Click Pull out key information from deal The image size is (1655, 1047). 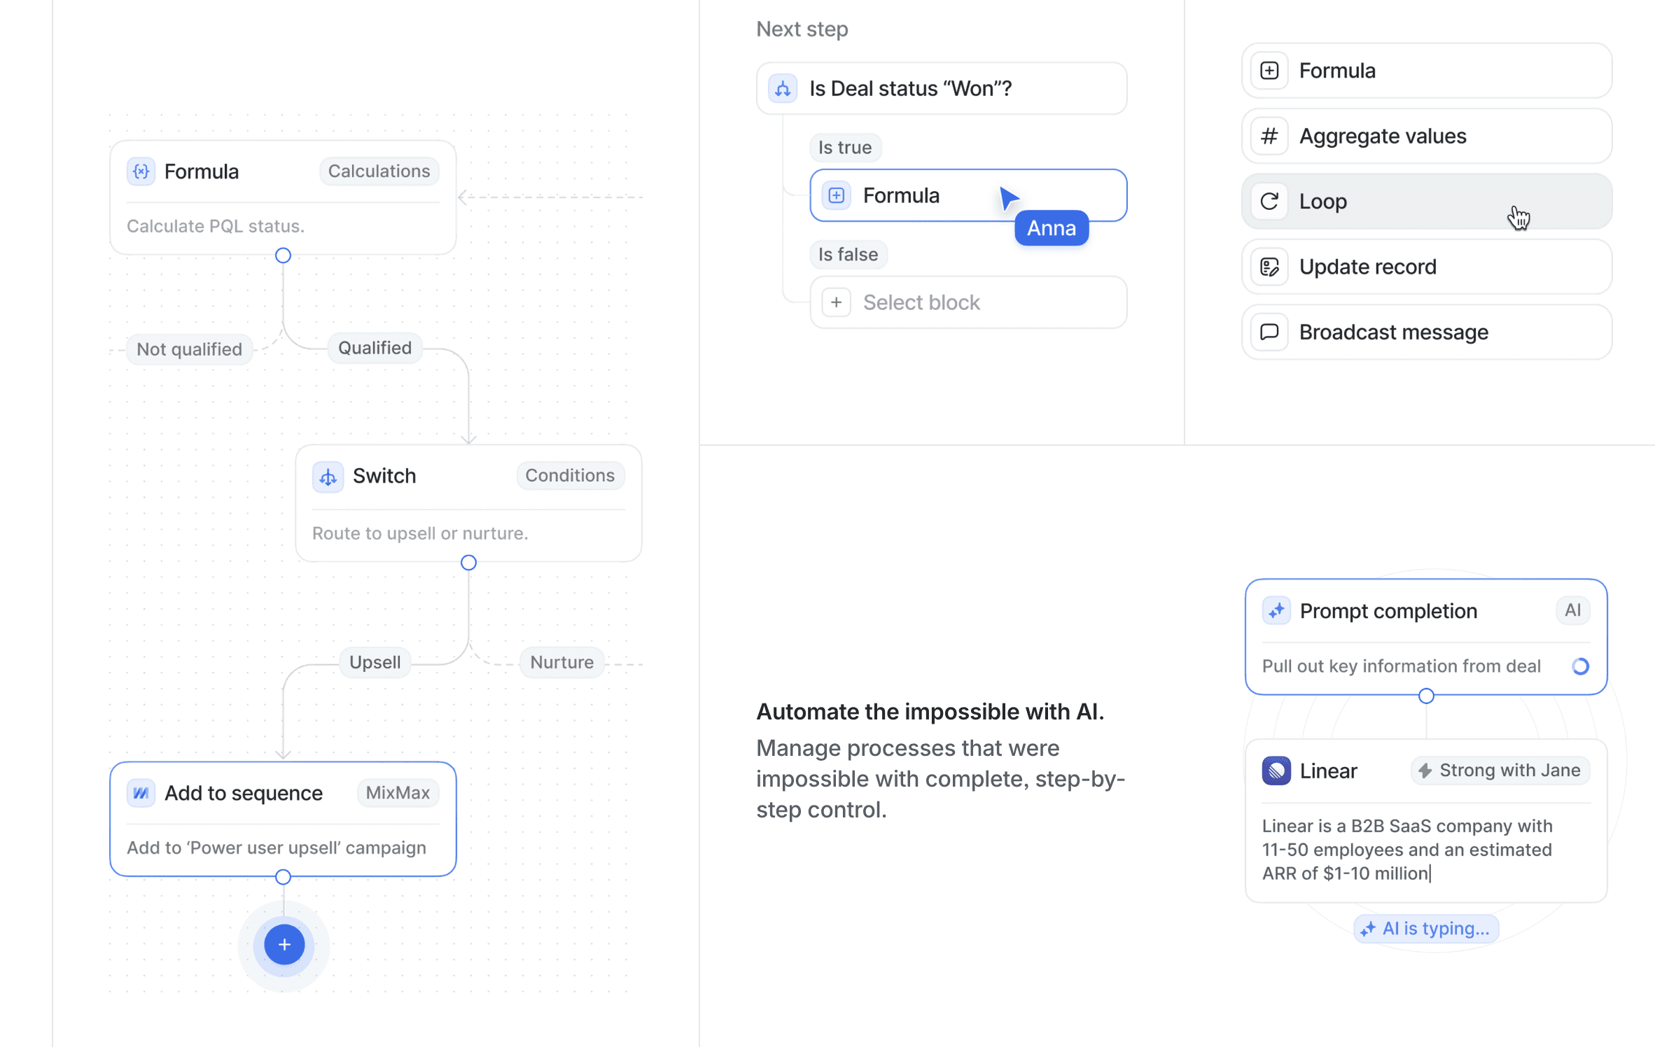[1402, 666]
